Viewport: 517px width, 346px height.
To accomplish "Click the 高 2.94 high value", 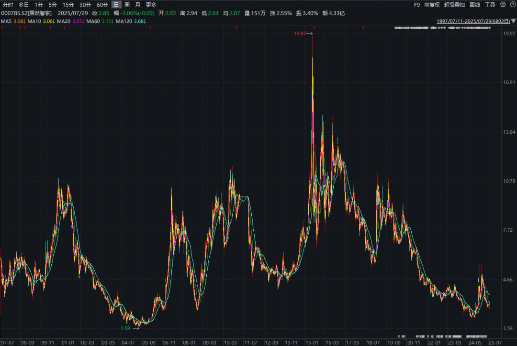I will (189, 13).
